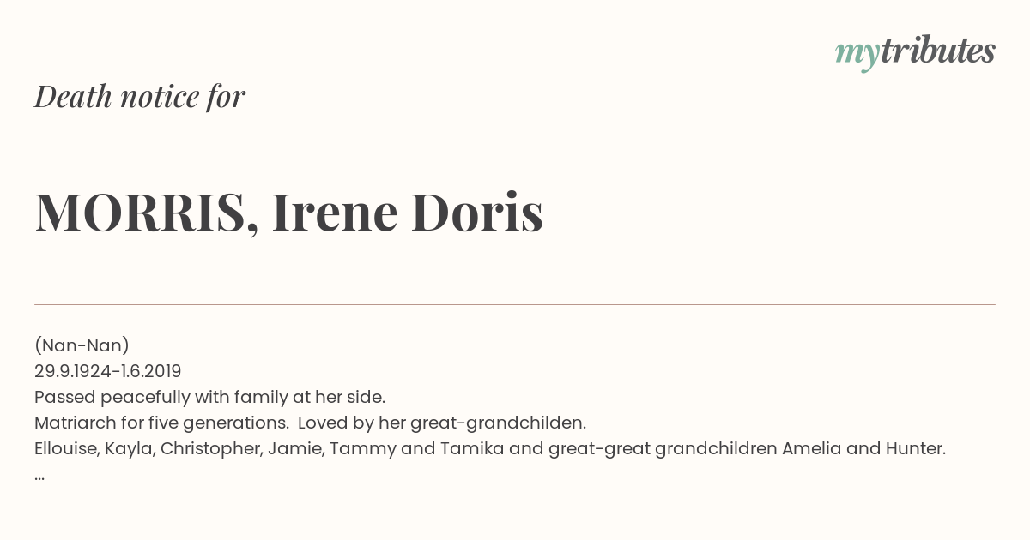Select the name MORRIS, Irene Doris
This screenshot has height=540, width=1030.
coord(289,212)
